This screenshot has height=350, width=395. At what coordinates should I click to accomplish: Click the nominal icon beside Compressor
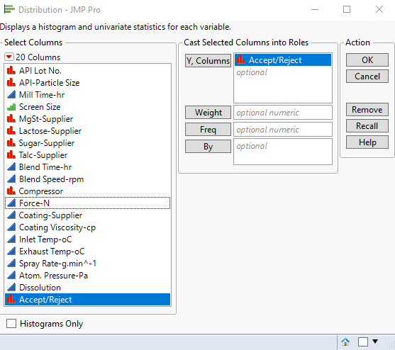pyautogui.click(x=11, y=191)
